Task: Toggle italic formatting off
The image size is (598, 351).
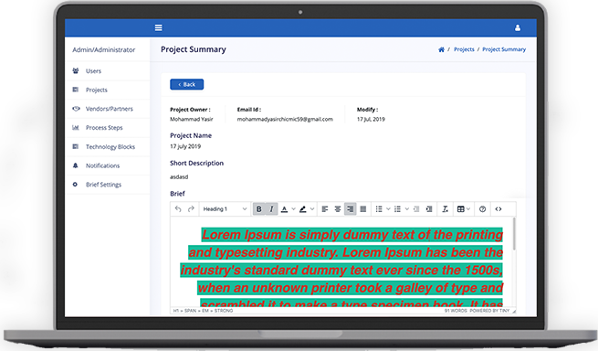Action: tap(271, 209)
